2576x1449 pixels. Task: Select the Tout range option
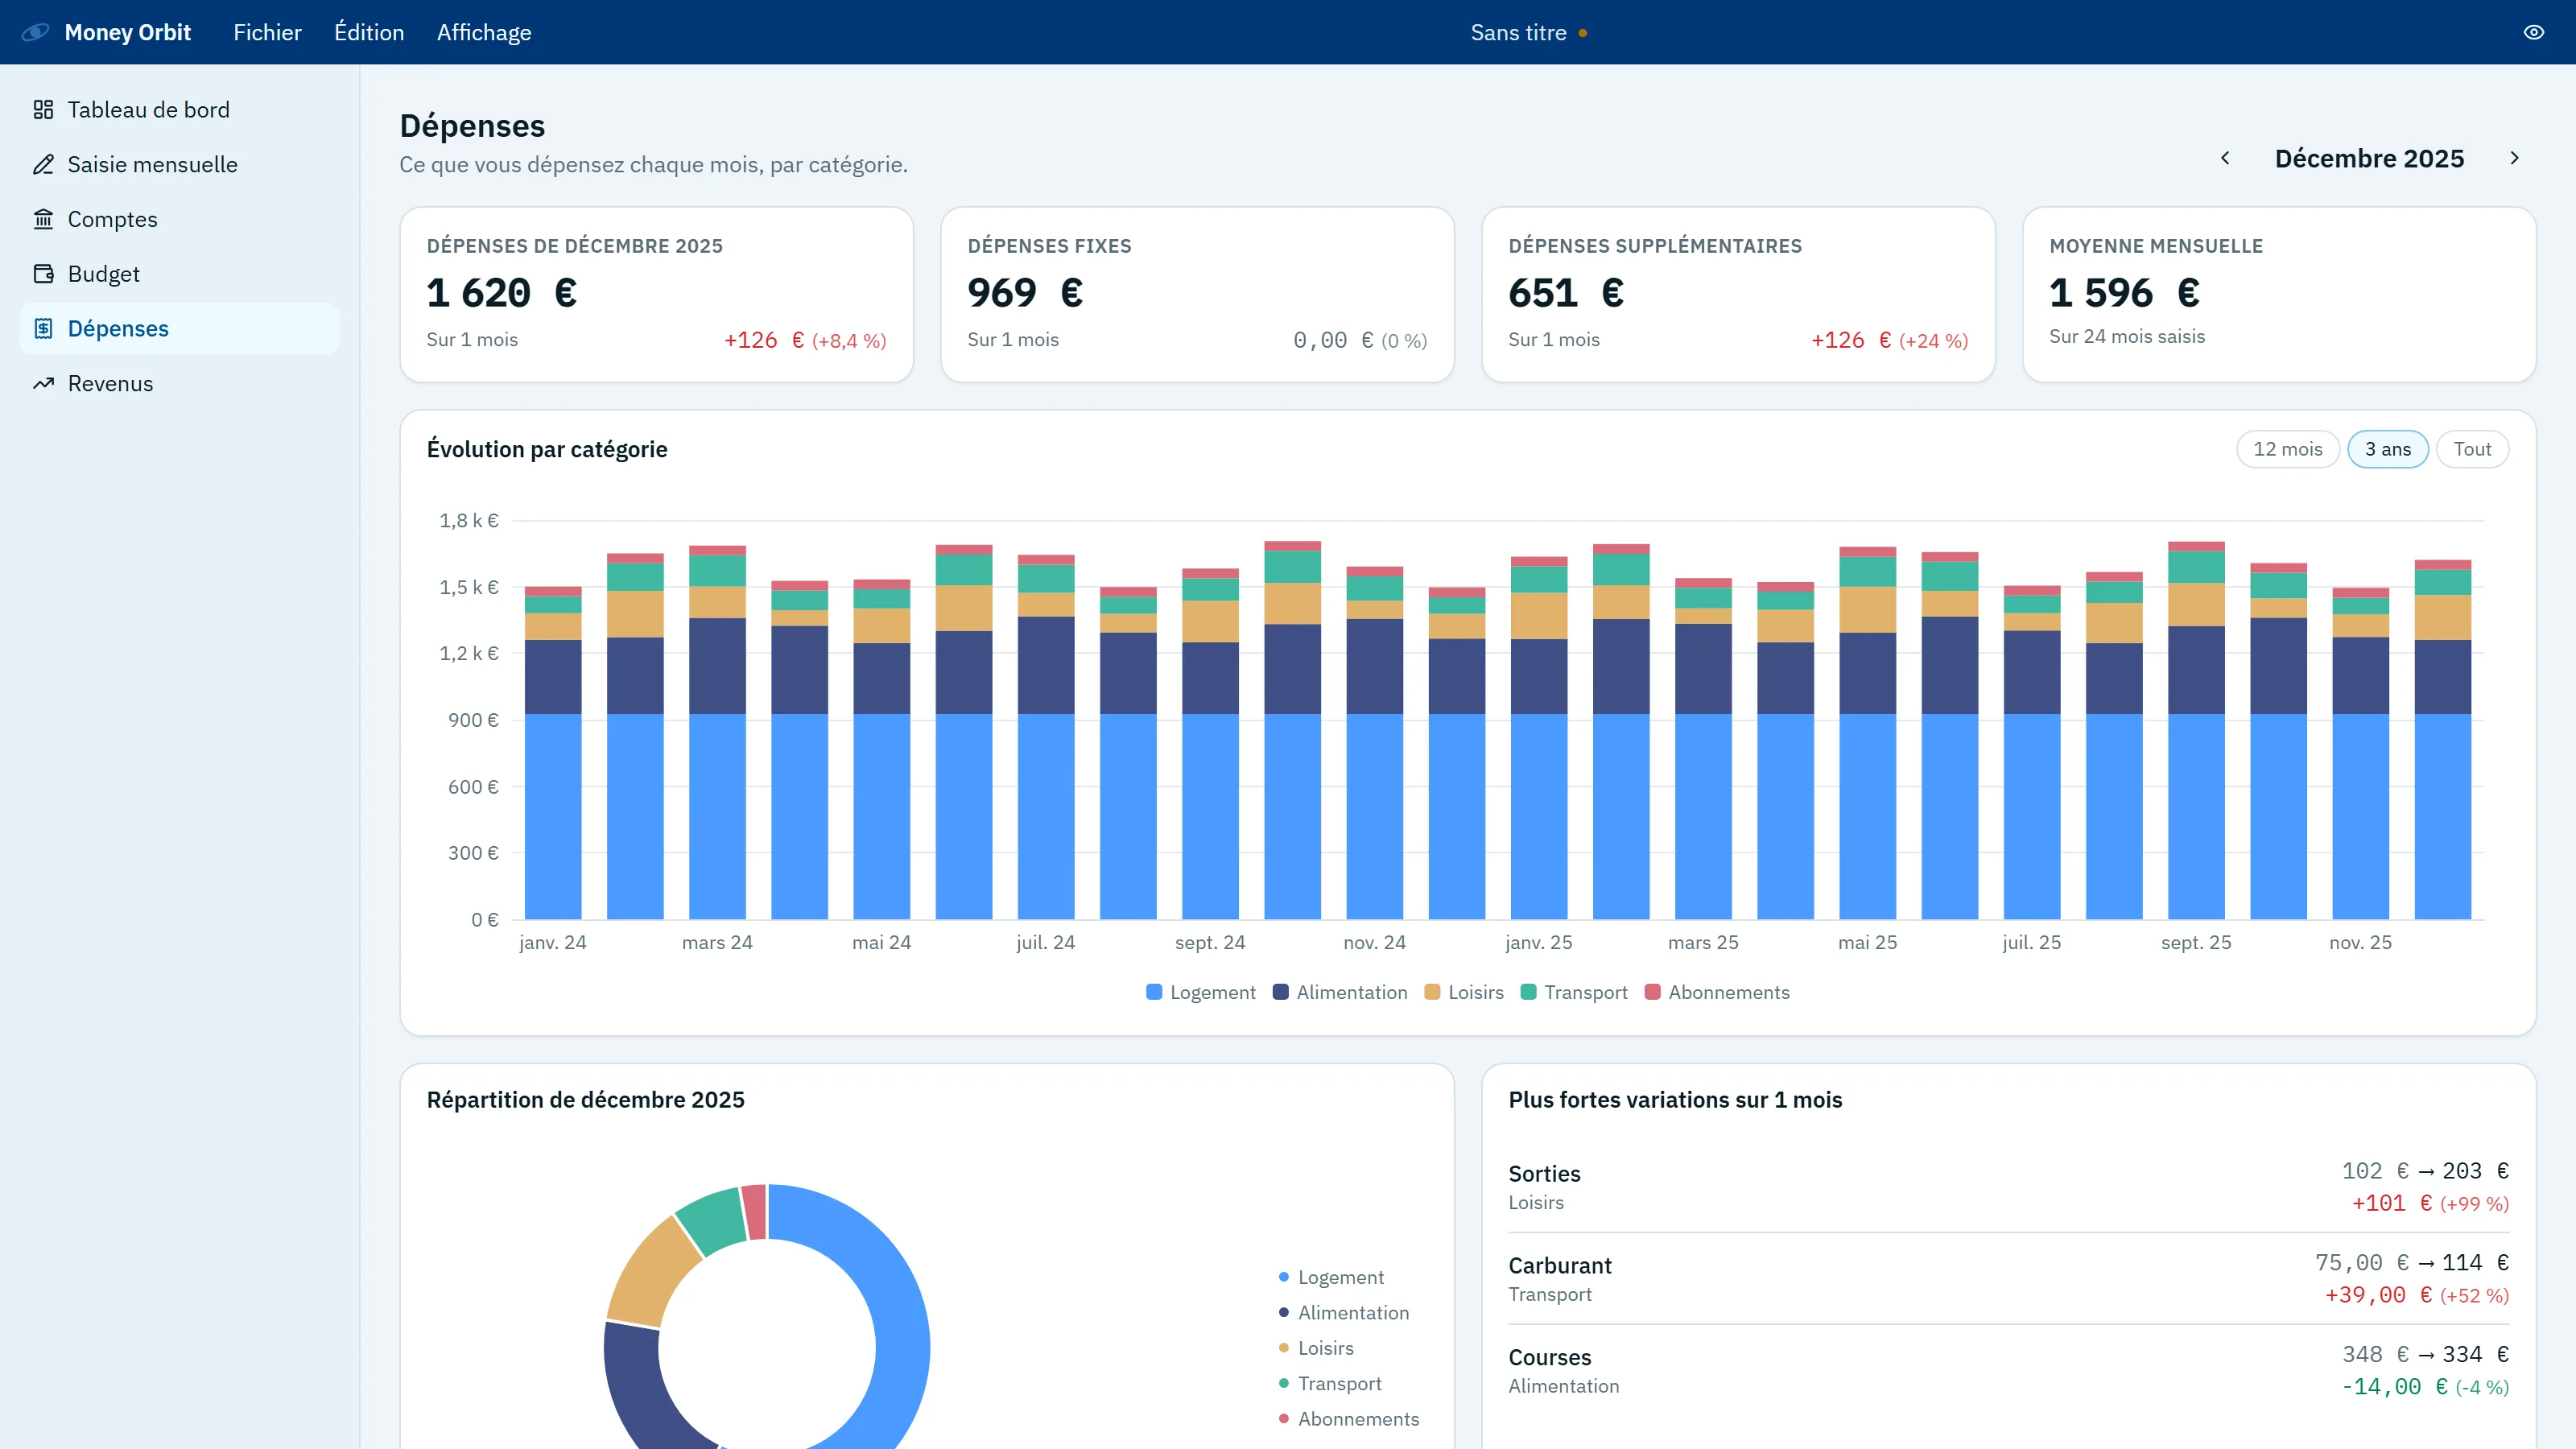pyautogui.click(x=2472, y=449)
